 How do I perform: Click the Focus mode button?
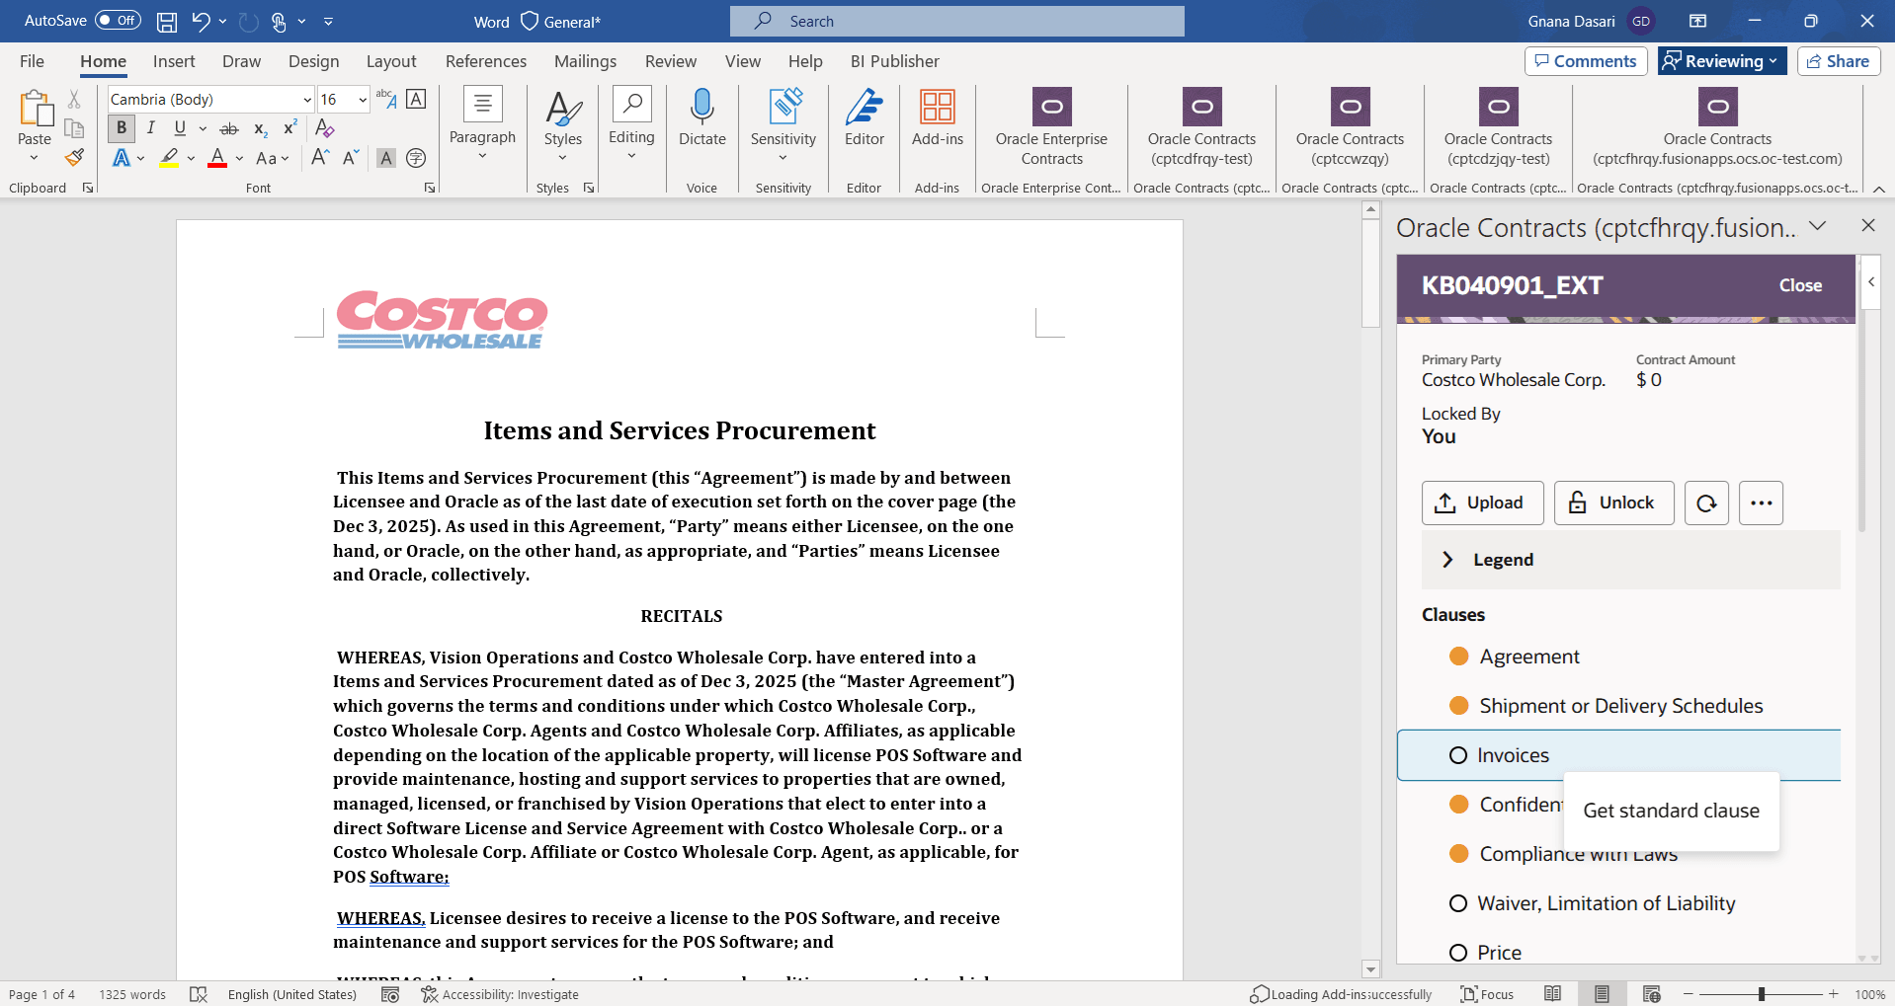[x=1487, y=994]
